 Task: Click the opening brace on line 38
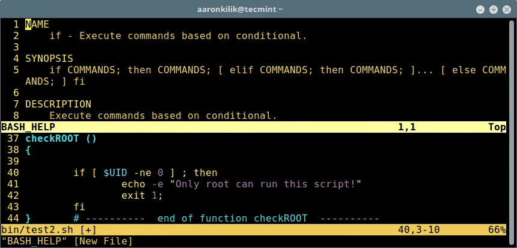[x=28, y=150]
